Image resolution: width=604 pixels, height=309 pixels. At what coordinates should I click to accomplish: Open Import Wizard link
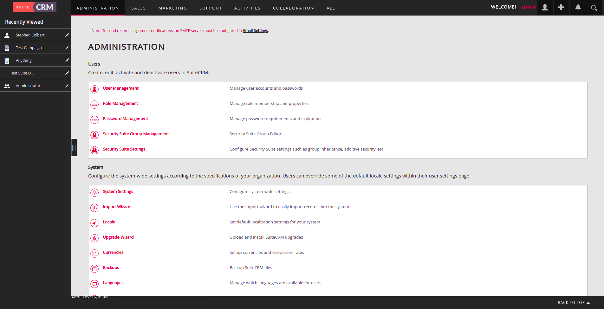click(117, 207)
